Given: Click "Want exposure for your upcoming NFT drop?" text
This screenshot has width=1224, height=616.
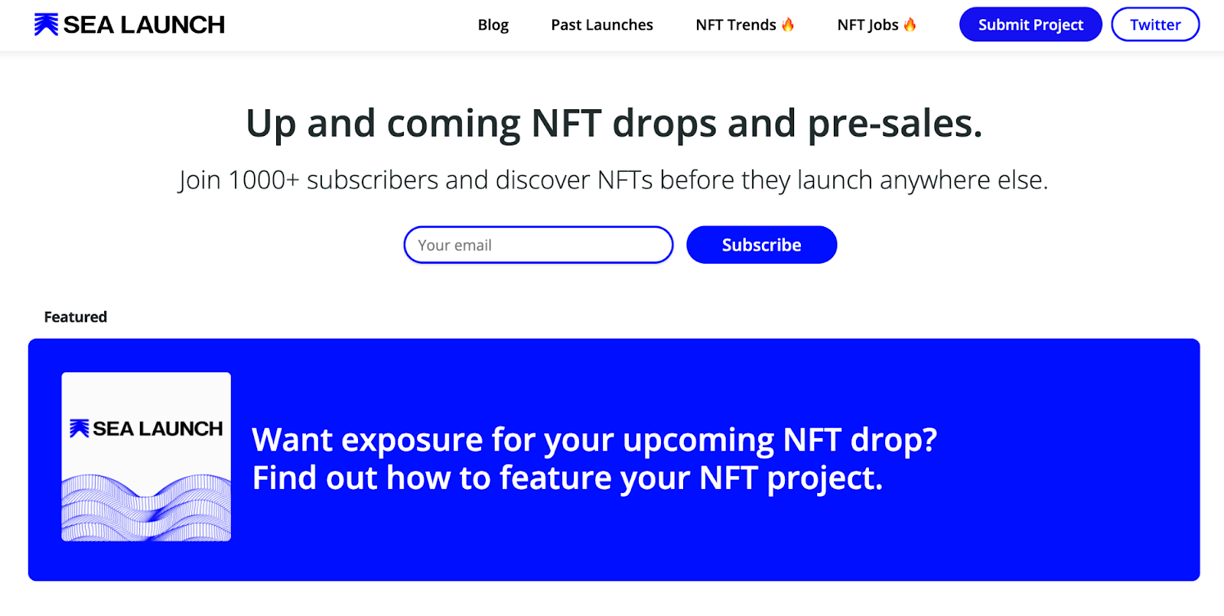Looking at the screenshot, I should pyautogui.click(x=594, y=439).
